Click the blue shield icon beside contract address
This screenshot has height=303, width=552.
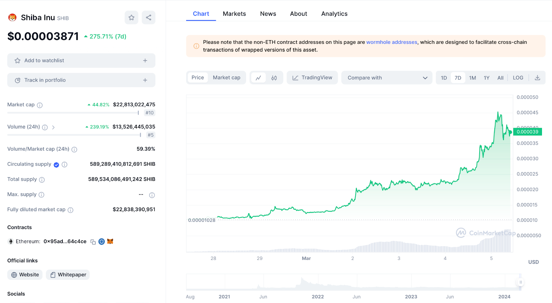pyautogui.click(x=101, y=241)
